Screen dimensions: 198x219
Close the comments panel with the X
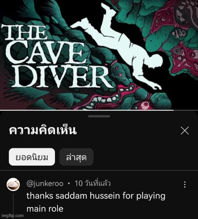pos(185,131)
